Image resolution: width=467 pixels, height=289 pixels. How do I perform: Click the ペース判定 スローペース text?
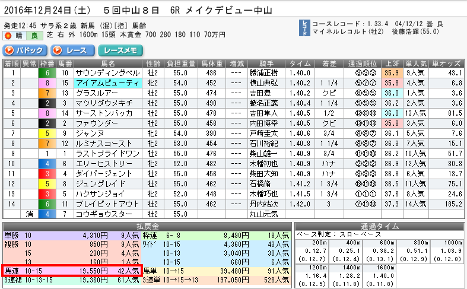click(x=339, y=234)
